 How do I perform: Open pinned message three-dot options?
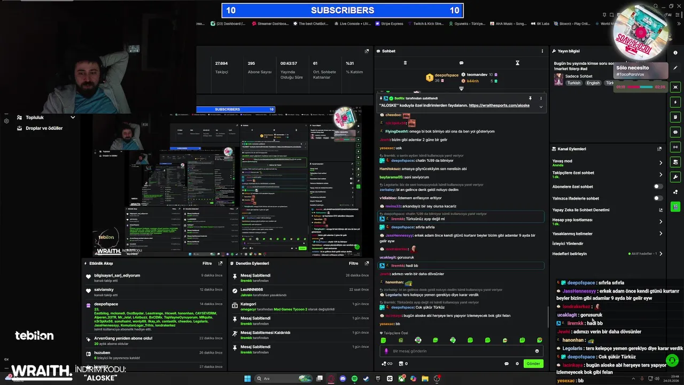(541, 98)
